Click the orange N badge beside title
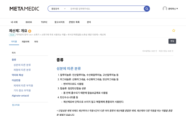Image resolution: width=186 pixels, height=116 pixels. (x=30, y=31)
